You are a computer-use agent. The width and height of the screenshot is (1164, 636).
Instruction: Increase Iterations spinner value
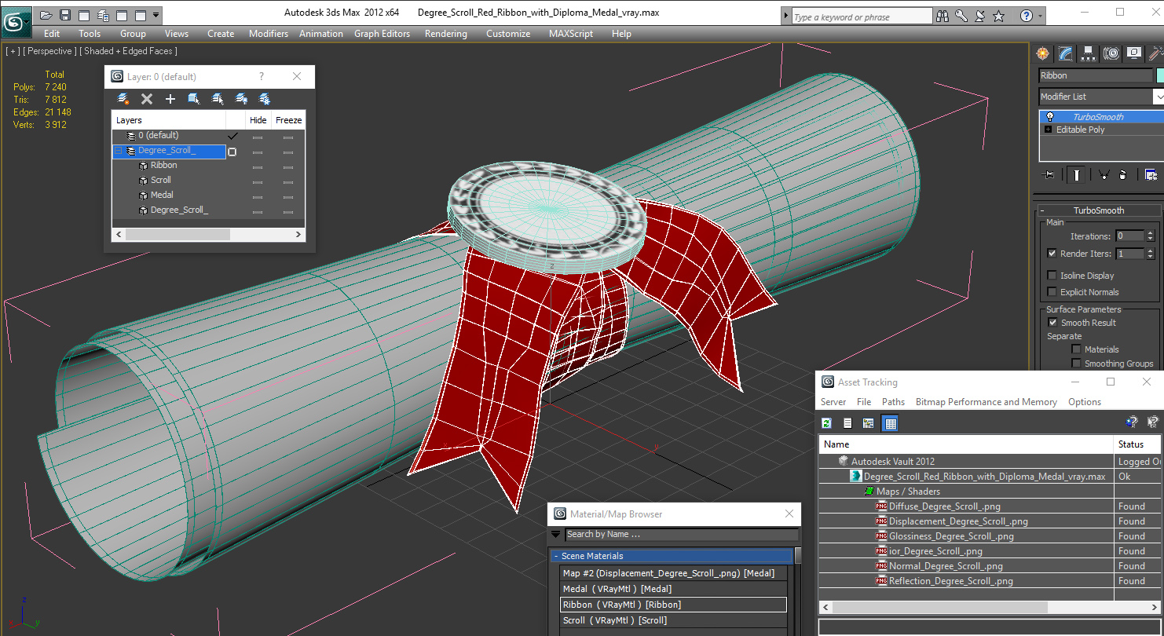tap(1151, 233)
